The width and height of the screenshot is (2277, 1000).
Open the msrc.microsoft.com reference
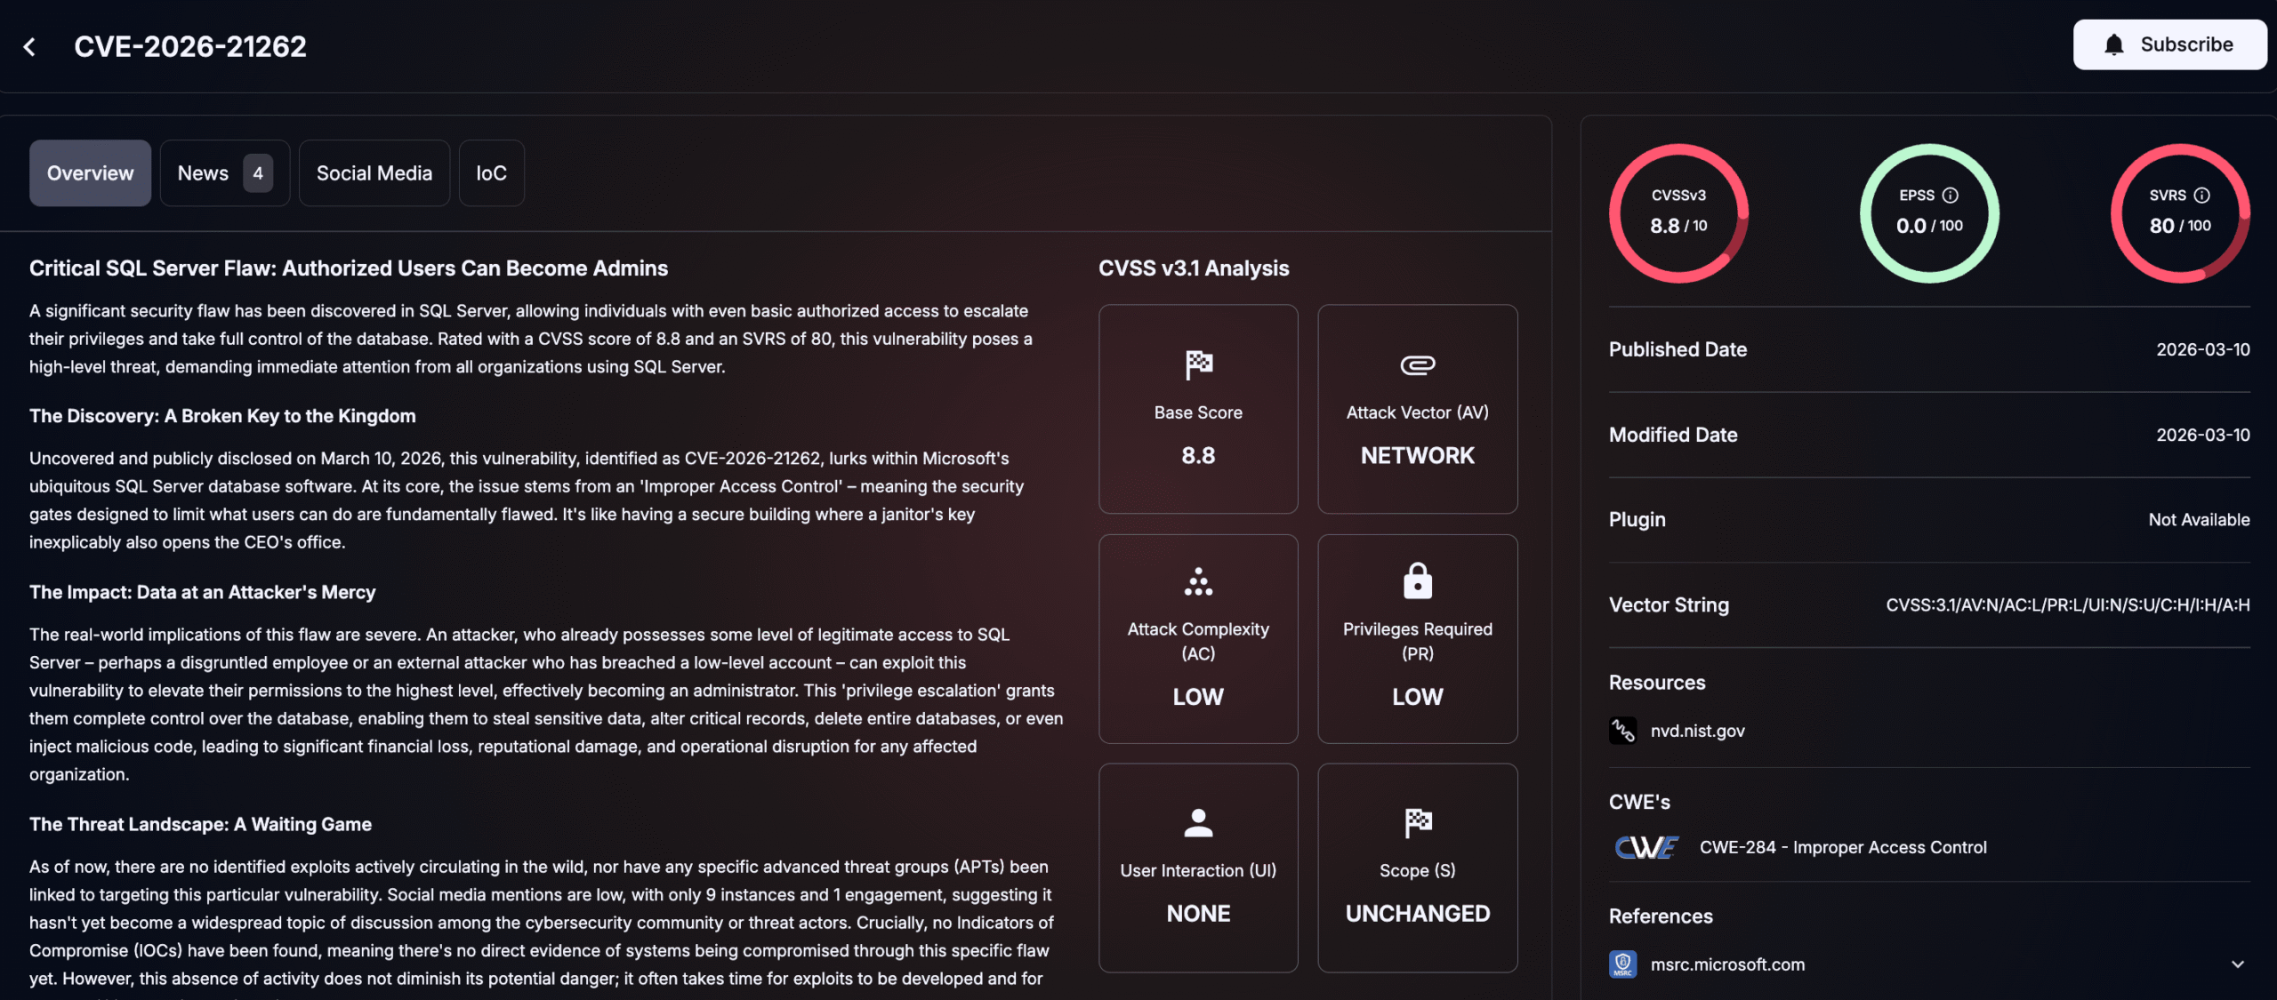pos(1727,964)
